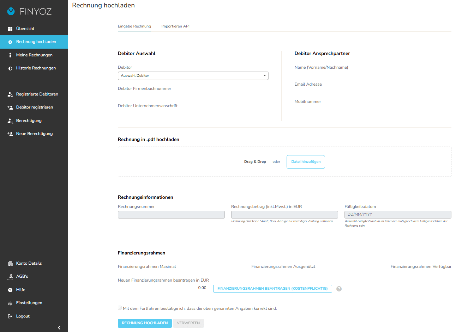Switch to the Importieren API tab
Screen dimensions: 468x332
tap(175, 26)
